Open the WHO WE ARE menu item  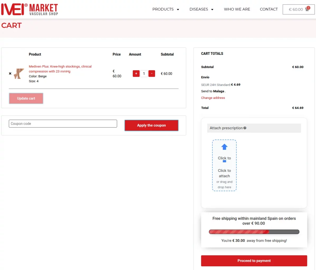click(237, 9)
